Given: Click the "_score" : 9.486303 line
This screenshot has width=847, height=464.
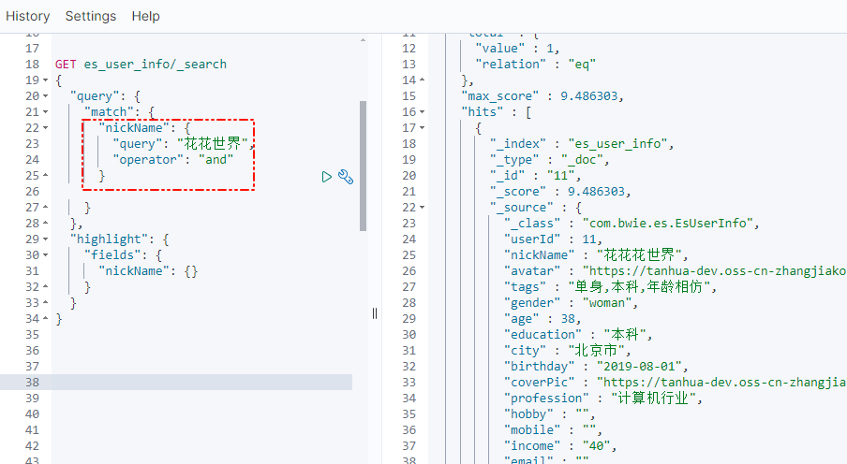Looking at the screenshot, I should [560, 192].
